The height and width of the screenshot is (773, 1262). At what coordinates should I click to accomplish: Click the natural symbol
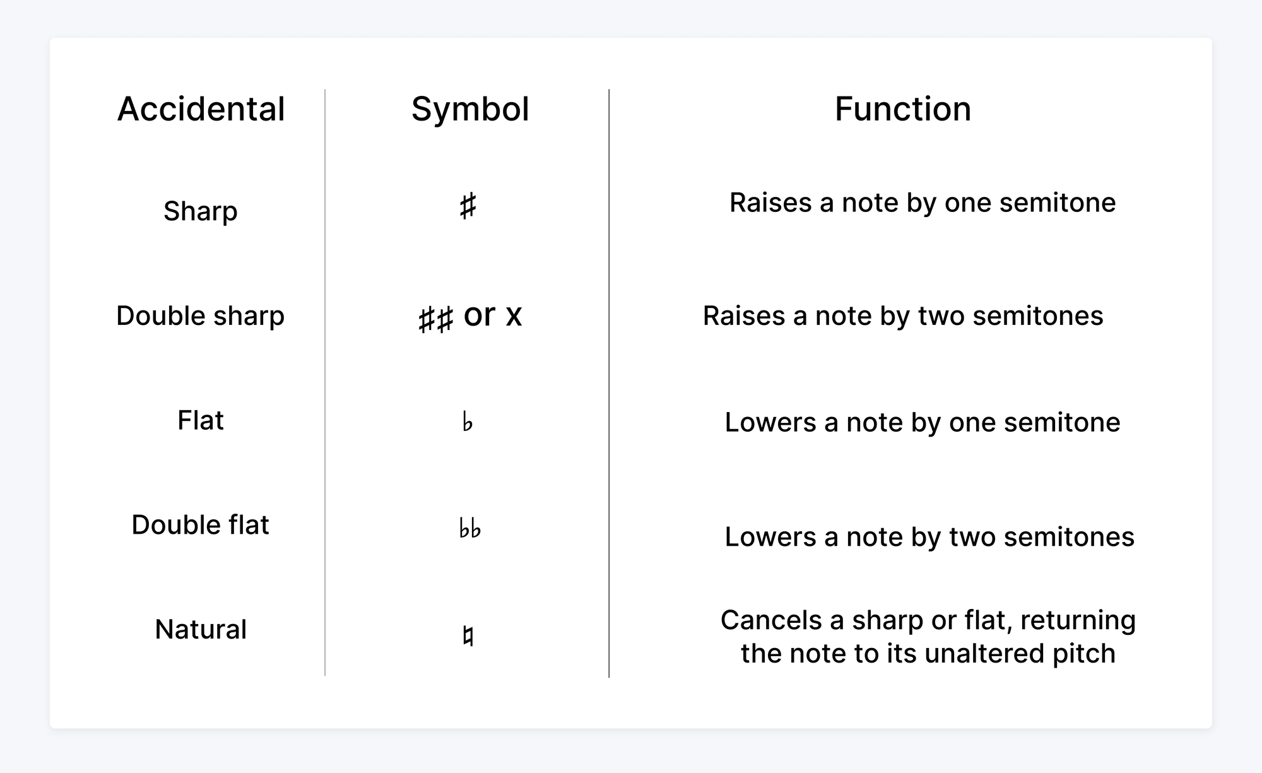[468, 636]
